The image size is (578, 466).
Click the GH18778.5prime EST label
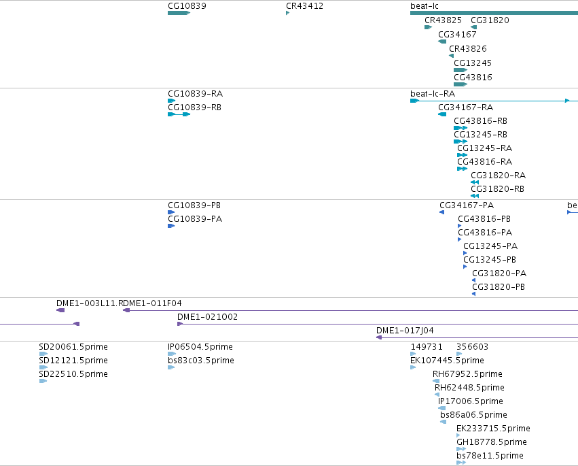pos(491,442)
